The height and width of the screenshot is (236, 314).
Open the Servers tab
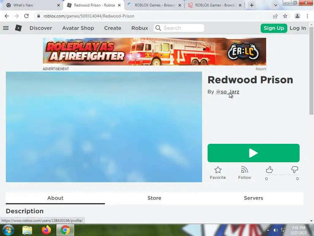point(254,198)
